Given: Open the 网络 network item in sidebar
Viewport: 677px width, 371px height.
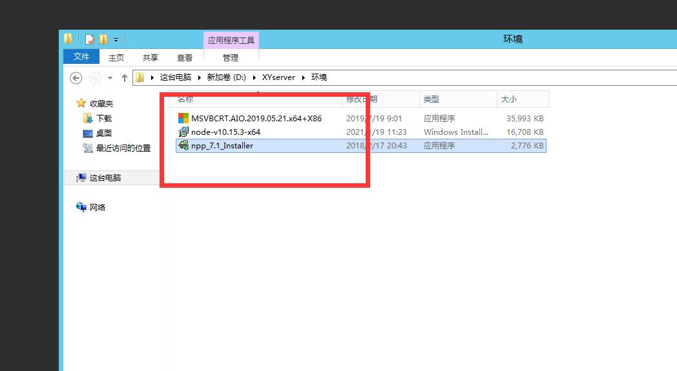Looking at the screenshot, I should pos(97,207).
